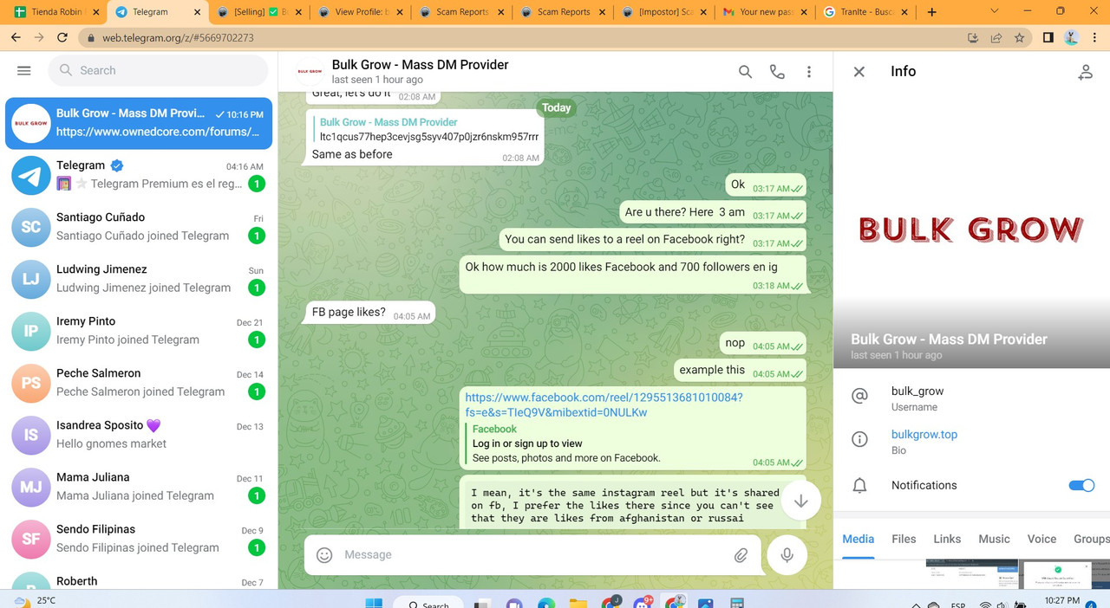Switch to the Google Tranlte search tab

coord(866,12)
